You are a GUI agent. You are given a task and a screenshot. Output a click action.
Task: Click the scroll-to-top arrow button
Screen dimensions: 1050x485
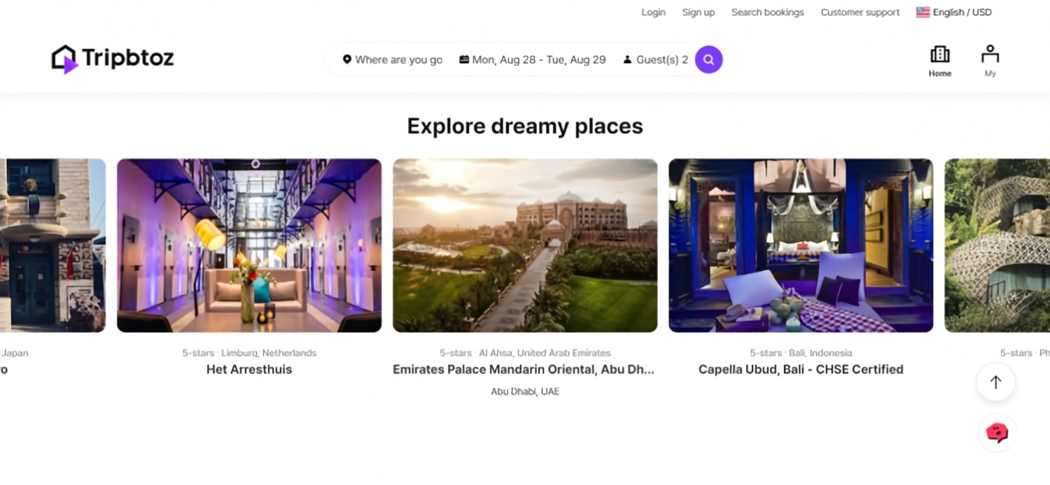coord(995,382)
